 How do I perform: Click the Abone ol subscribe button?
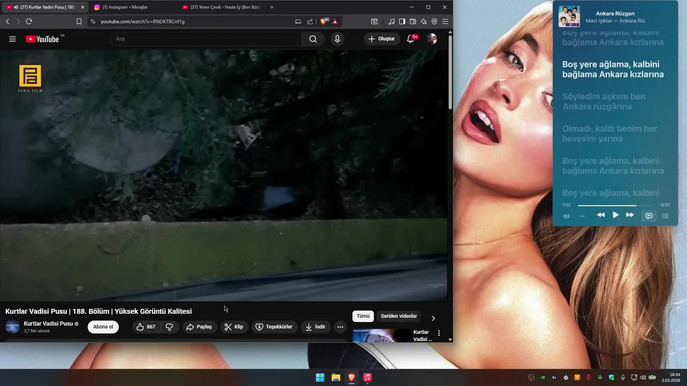[x=103, y=327]
